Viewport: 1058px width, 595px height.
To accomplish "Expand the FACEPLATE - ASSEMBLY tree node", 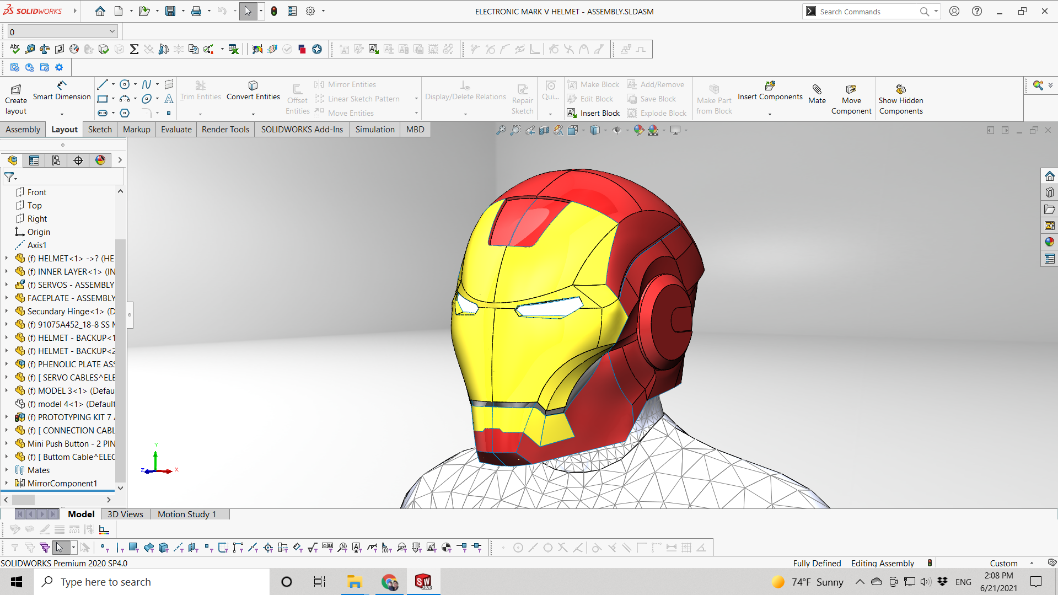I will point(7,298).
